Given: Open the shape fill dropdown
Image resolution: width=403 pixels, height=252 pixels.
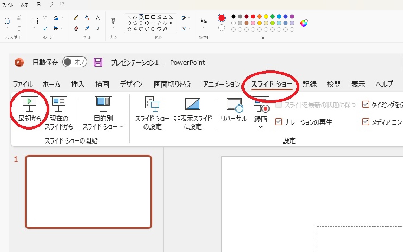Looking at the screenshot, I should tap(189, 28).
